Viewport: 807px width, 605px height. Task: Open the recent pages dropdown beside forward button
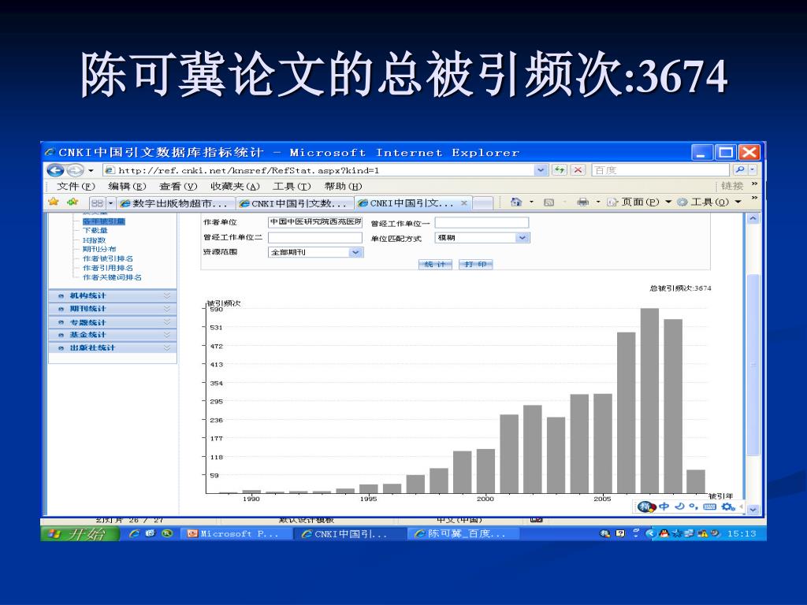91,170
